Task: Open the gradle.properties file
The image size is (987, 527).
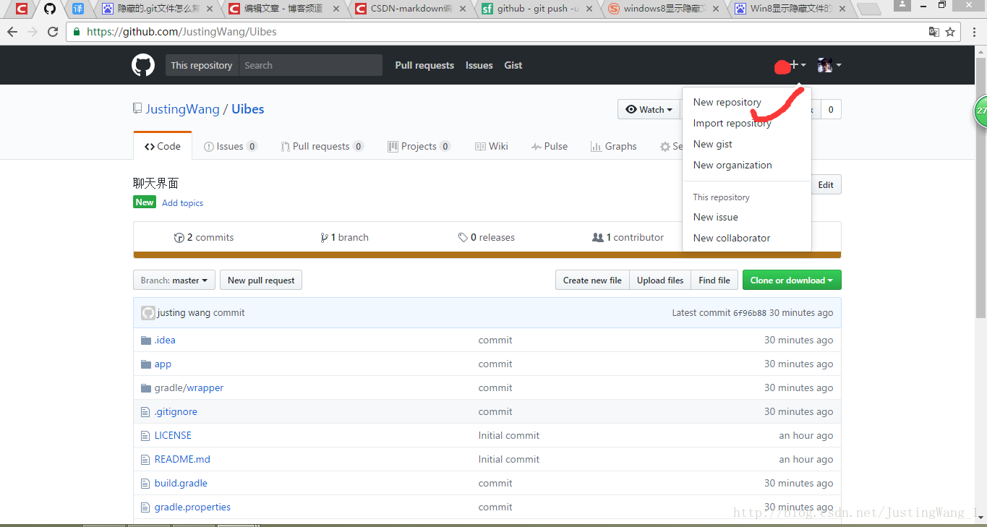Action: (192, 507)
